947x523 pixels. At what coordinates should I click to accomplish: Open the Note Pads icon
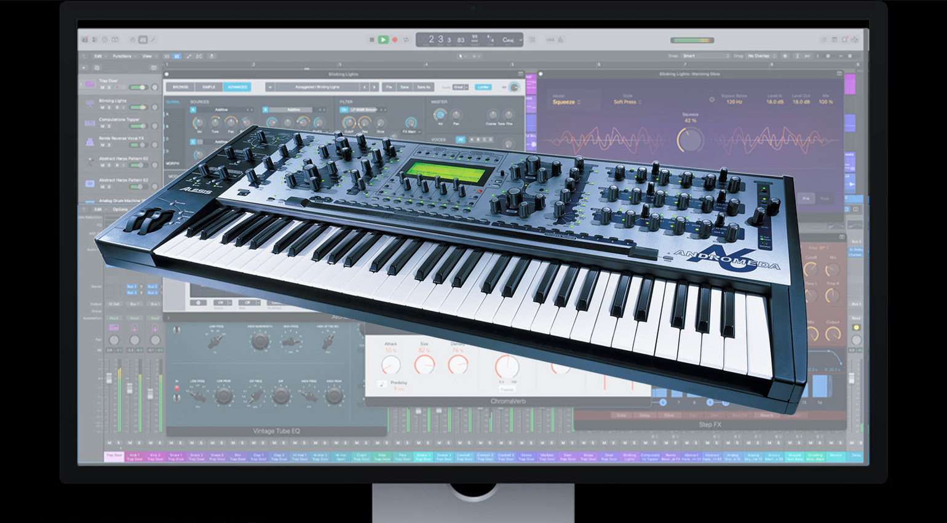tap(834, 39)
